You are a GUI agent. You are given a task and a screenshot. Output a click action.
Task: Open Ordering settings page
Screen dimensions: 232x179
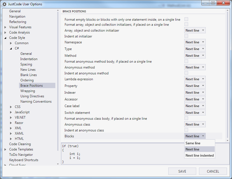[27, 80]
